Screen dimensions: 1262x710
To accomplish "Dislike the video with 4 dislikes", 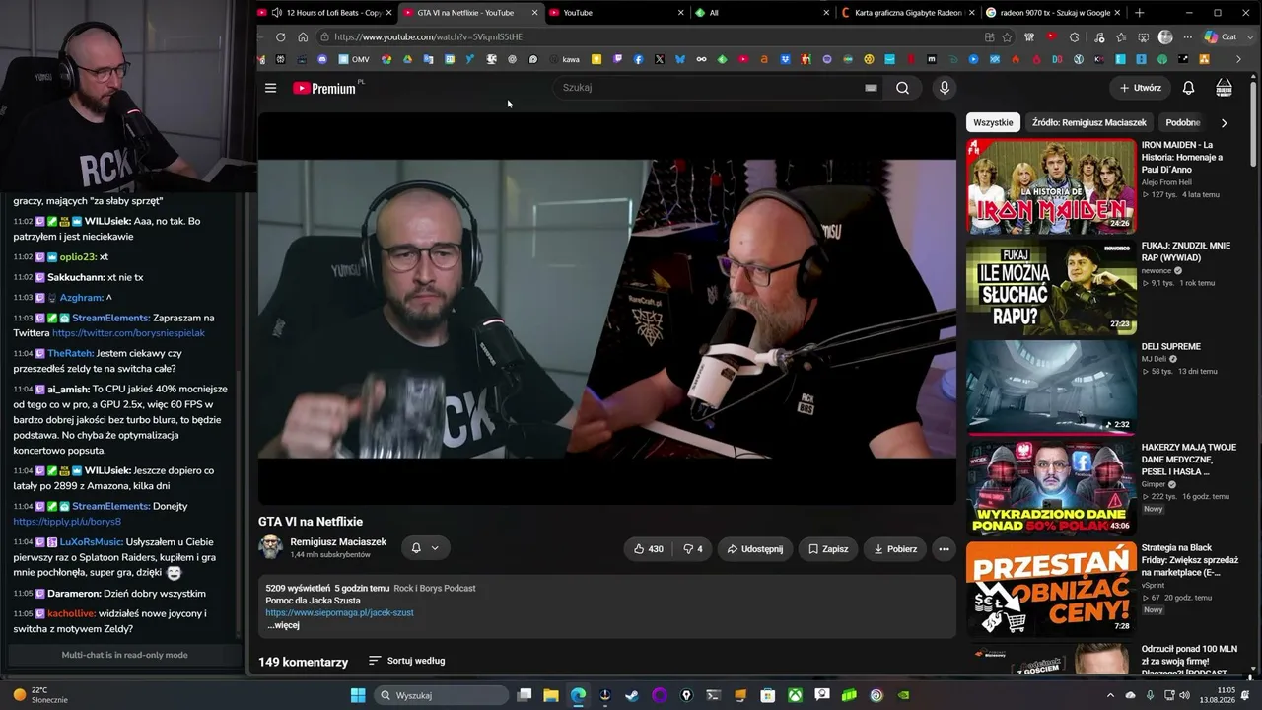I will click(693, 549).
